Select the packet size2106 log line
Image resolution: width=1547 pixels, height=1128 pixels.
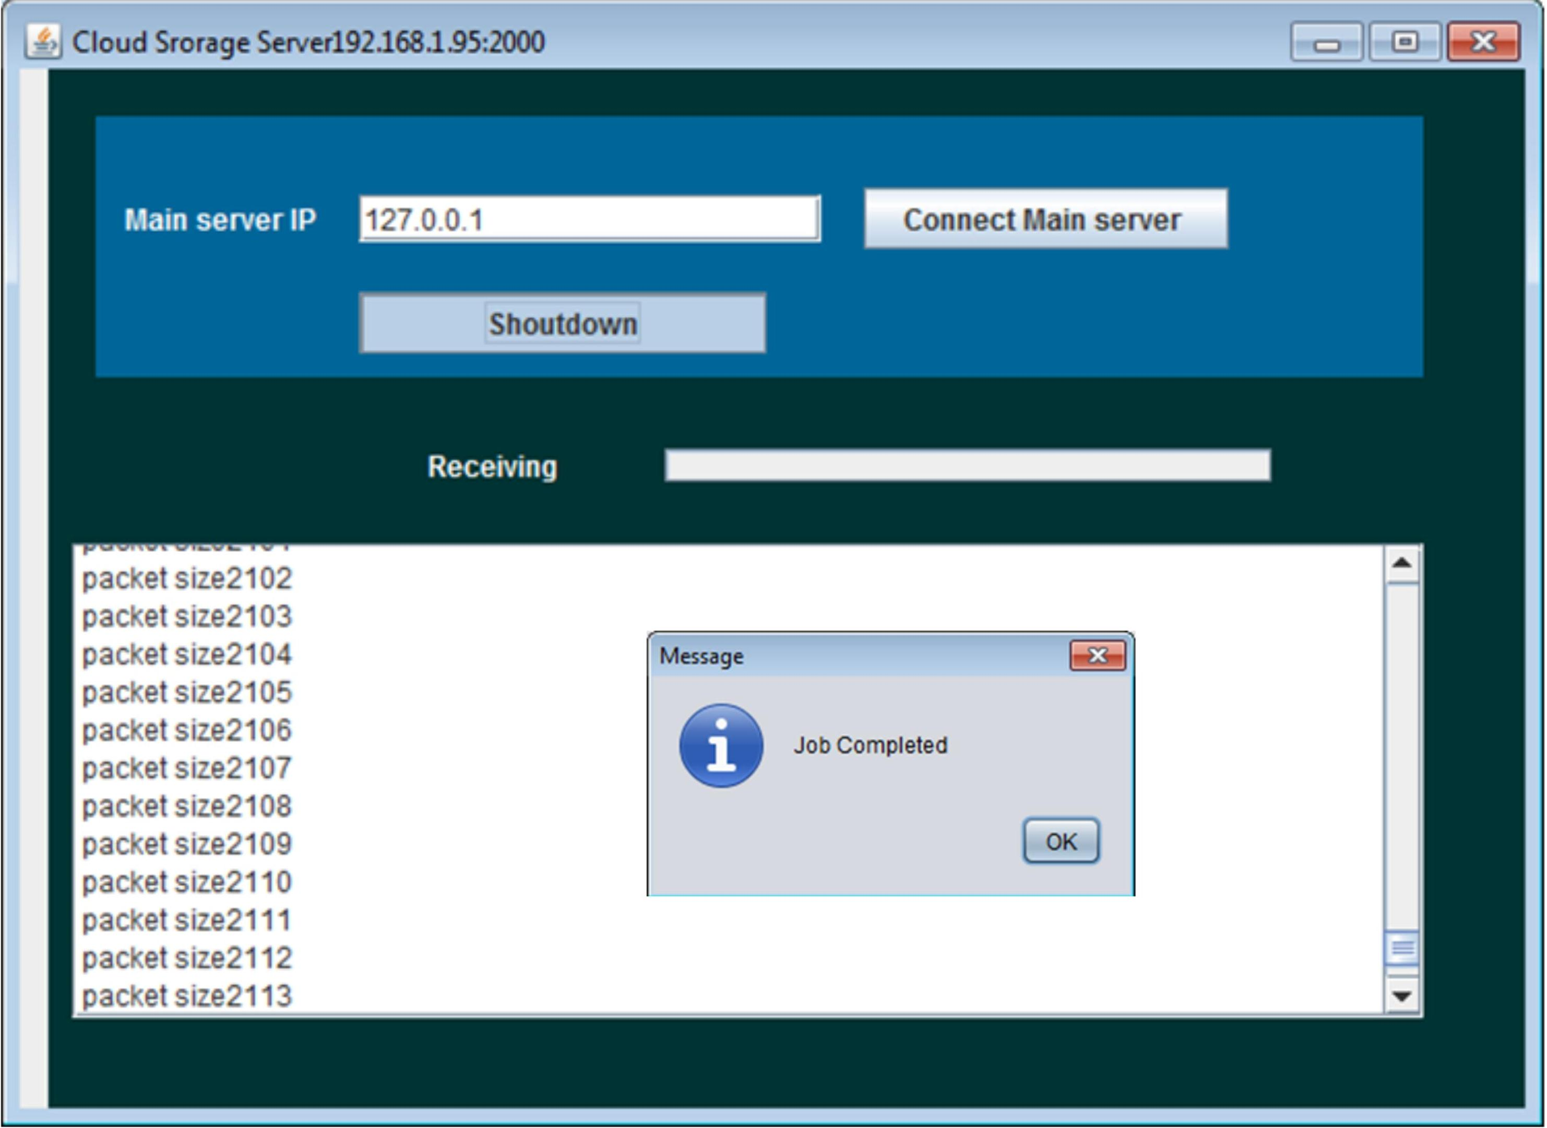point(187,731)
